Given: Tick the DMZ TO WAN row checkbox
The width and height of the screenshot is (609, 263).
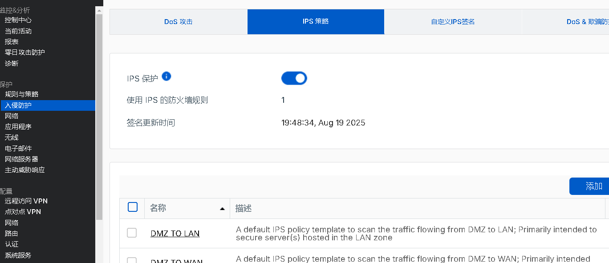Looking at the screenshot, I should point(132,261).
